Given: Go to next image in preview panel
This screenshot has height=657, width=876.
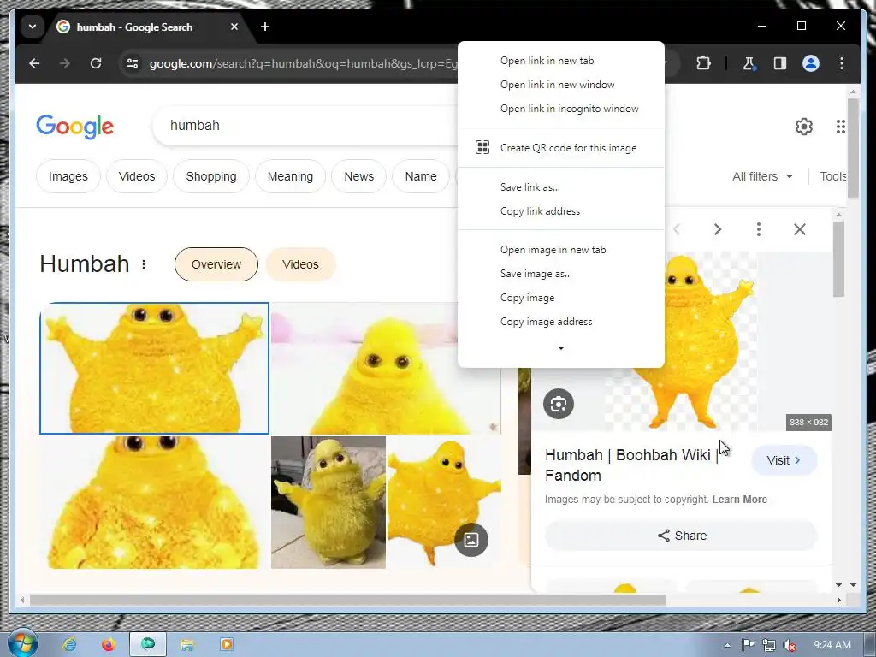Looking at the screenshot, I should [x=718, y=229].
